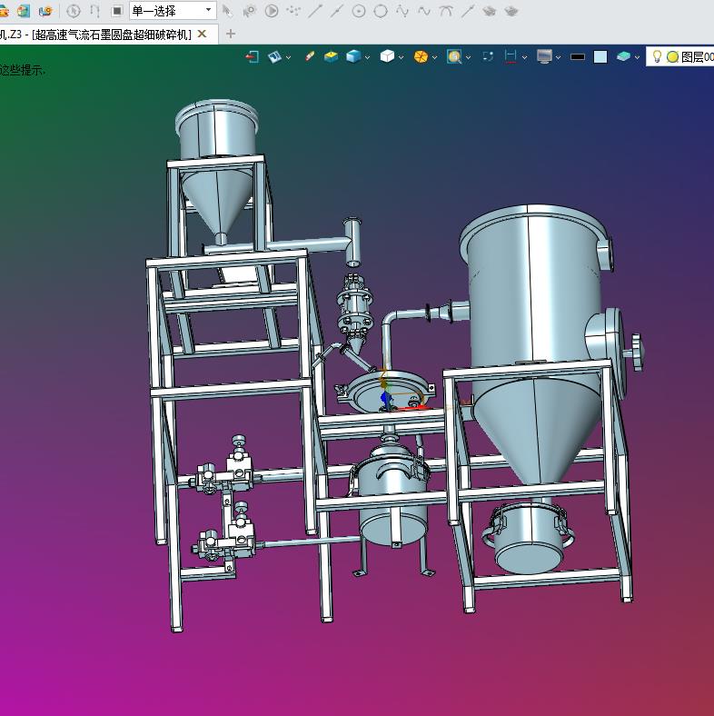The height and width of the screenshot is (716, 714).
Task: Click the yellow-top box section icon
Action: coord(331,56)
